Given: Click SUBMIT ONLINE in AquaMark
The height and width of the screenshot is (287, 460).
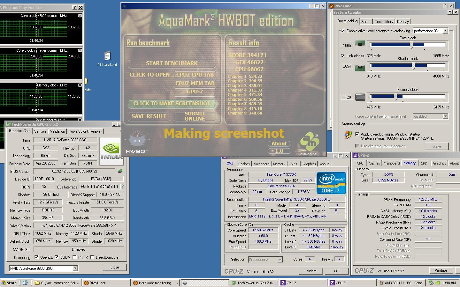Looking at the screenshot, I should [x=195, y=116].
